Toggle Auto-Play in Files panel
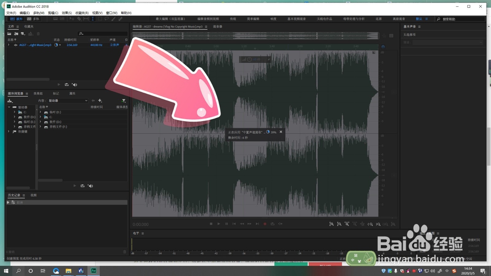 pyautogui.click(x=74, y=84)
